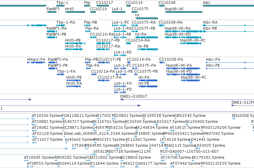Select EST label AT10309.5prime
Image resolution: width=254 pixels, height=168 pixels.
click(x=47, y=116)
